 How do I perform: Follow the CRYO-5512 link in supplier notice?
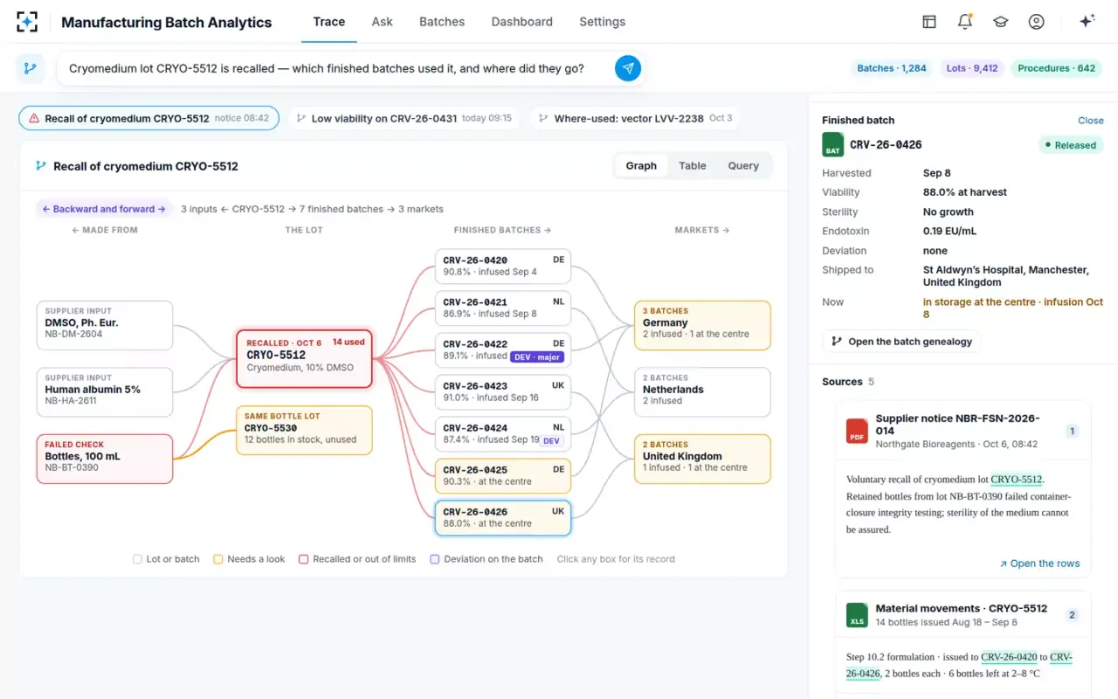coord(1016,480)
